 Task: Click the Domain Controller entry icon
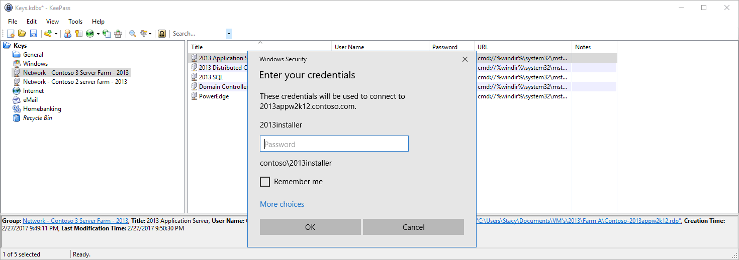[194, 87]
